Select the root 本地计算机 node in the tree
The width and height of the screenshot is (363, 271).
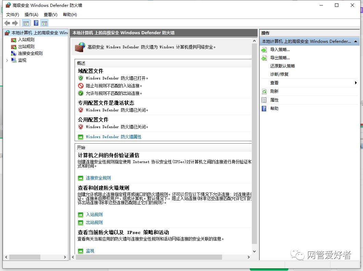click(x=40, y=33)
